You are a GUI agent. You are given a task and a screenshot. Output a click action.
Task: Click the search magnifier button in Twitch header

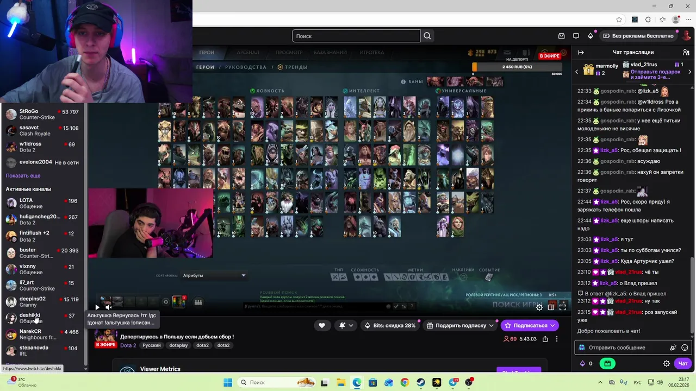click(x=427, y=36)
